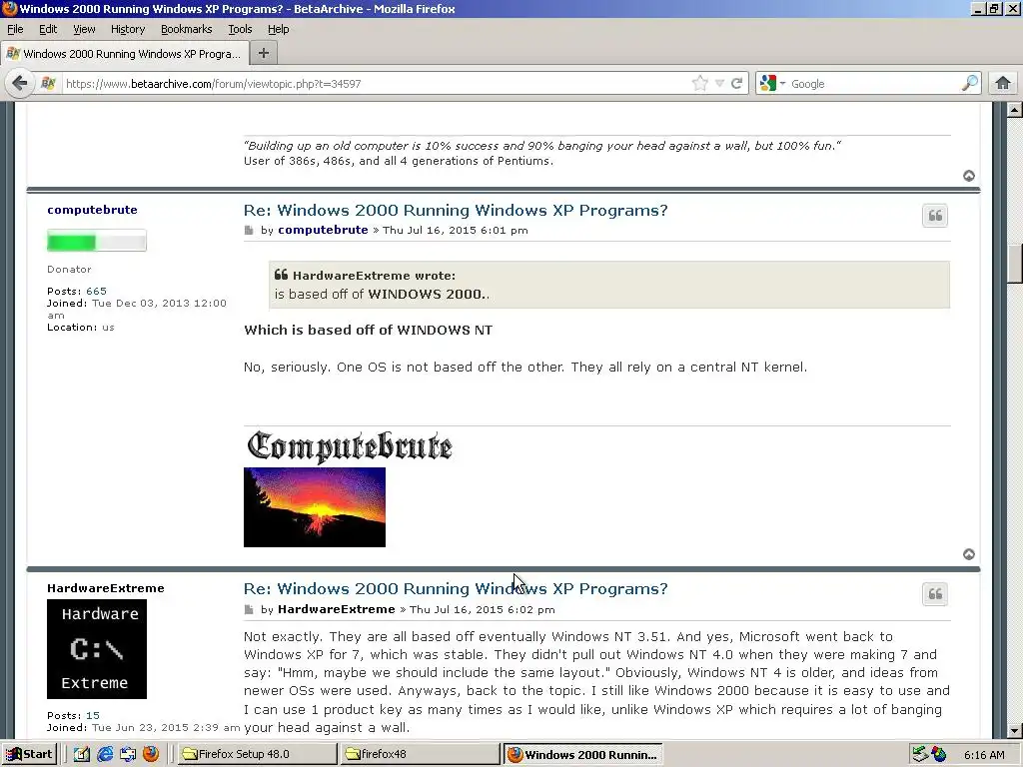
Task: Launch Firefox from quick launch bar
Action: coord(150,754)
